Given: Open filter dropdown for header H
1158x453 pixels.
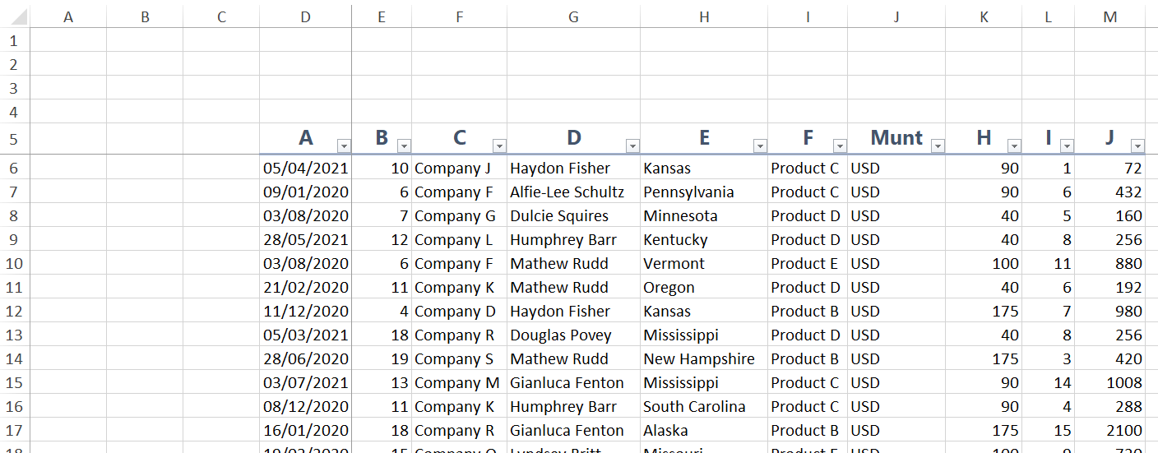Looking at the screenshot, I should click(x=1014, y=146).
